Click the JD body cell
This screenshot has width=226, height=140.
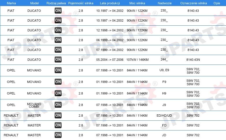click(x=164, y=135)
